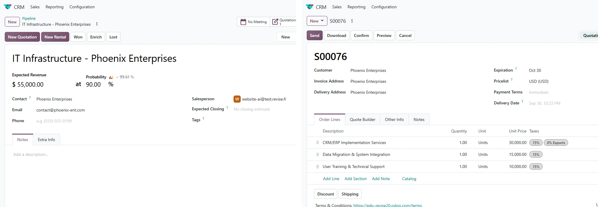This screenshot has height=207, width=598.
Task: Click the help mark beside Expected Closing
Action: (x=227, y=107)
